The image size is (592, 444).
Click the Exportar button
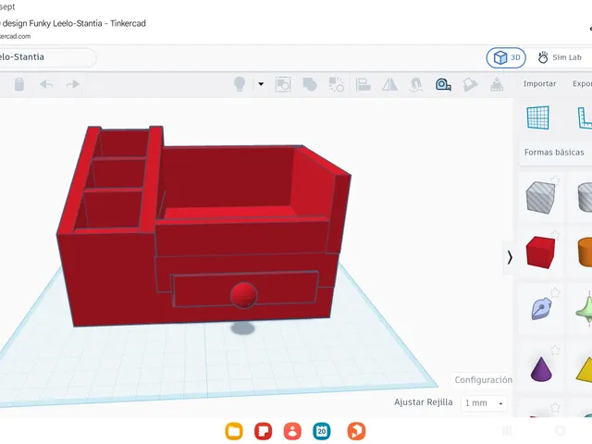[x=582, y=83]
